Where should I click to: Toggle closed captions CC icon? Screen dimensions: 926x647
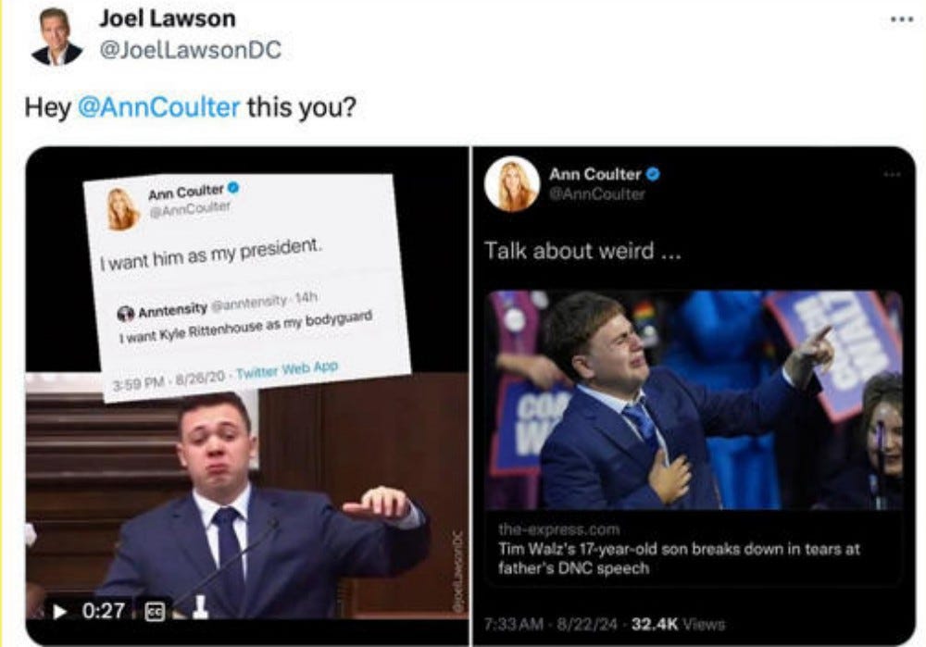pos(155,612)
